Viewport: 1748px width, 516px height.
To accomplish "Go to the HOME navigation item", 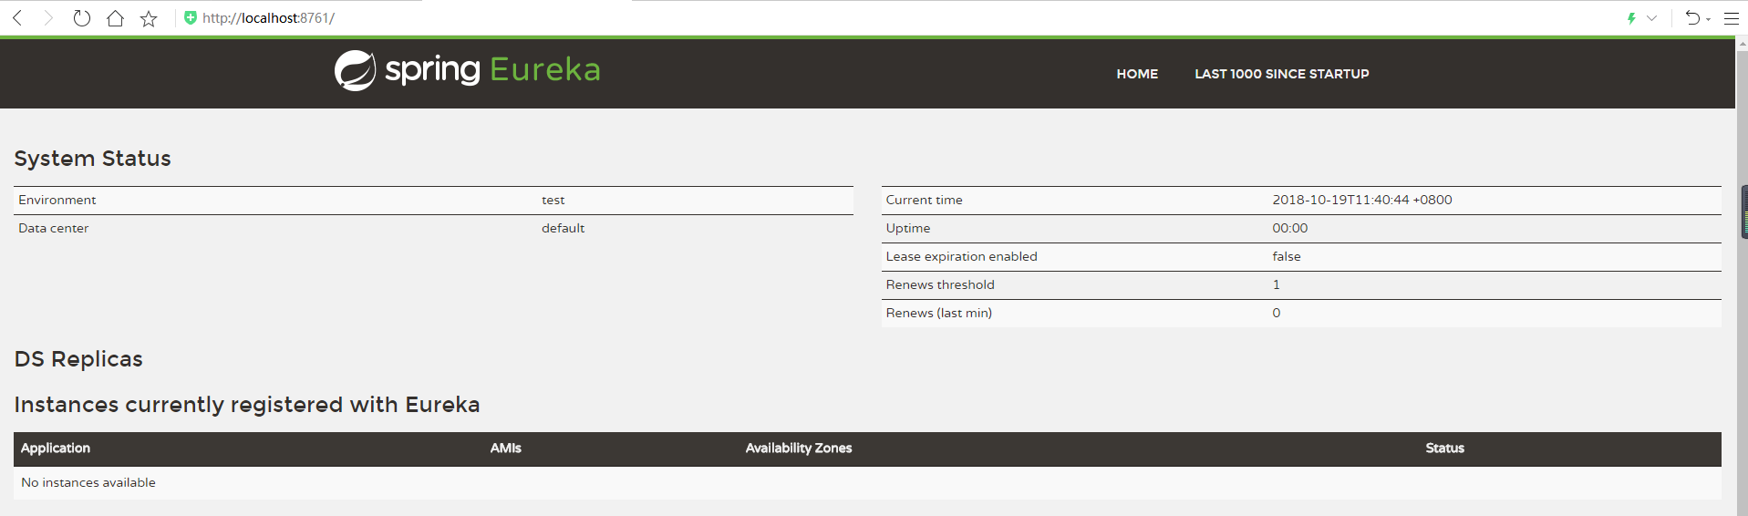I will [x=1137, y=74].
